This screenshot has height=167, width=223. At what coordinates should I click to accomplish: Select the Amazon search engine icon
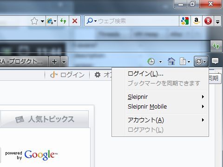click(x=197, y=21)
